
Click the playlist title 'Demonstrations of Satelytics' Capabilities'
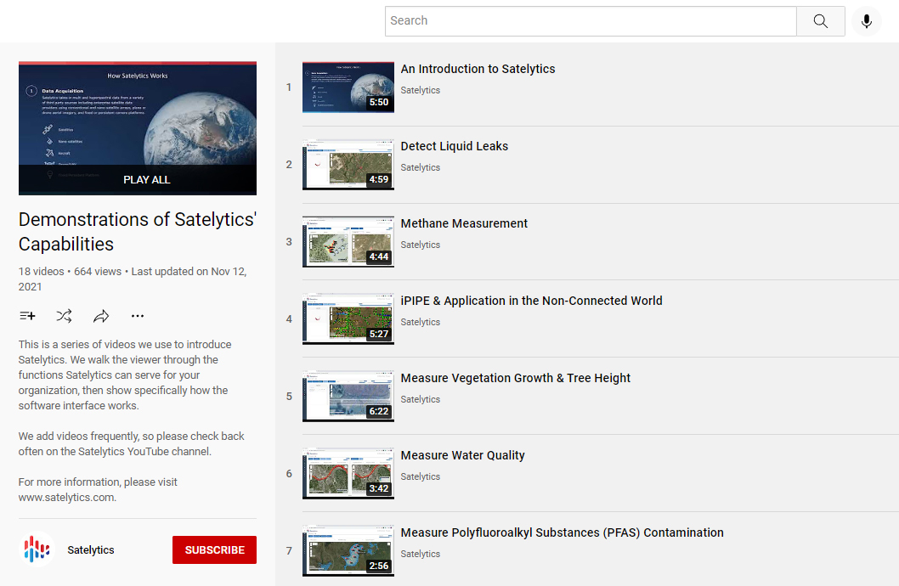pyautogui.click(x=137, y=231)
